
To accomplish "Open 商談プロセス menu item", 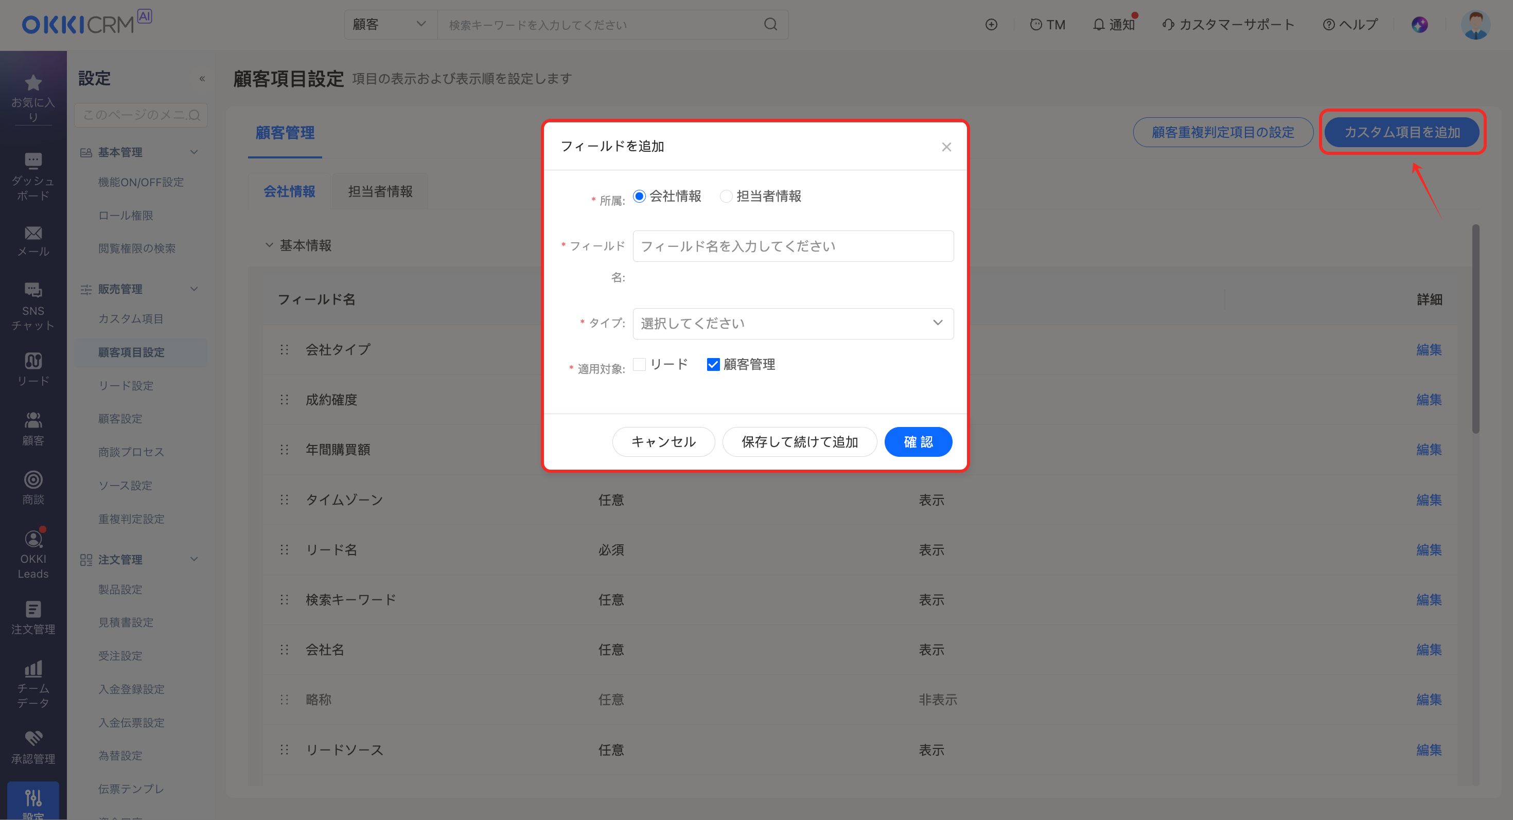I will click(x=131, y=452).
